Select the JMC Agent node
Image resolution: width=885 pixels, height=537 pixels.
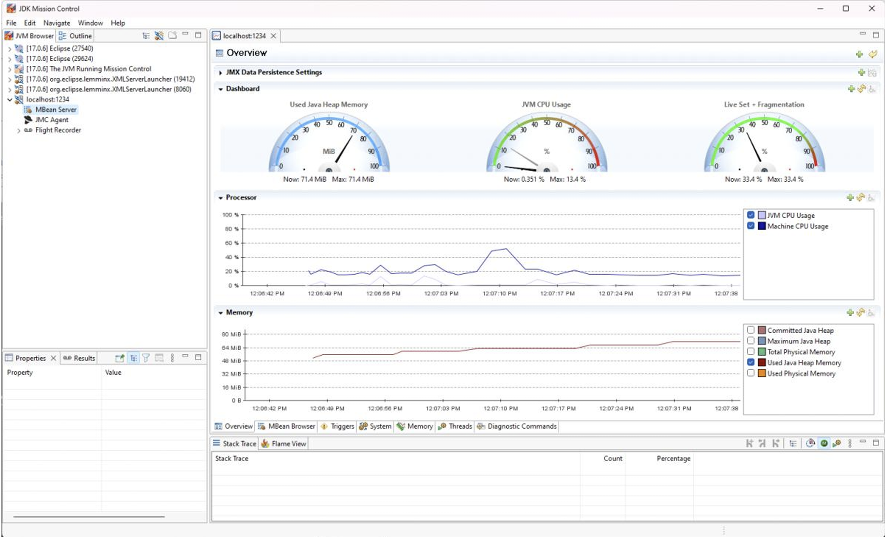point(52,120)
